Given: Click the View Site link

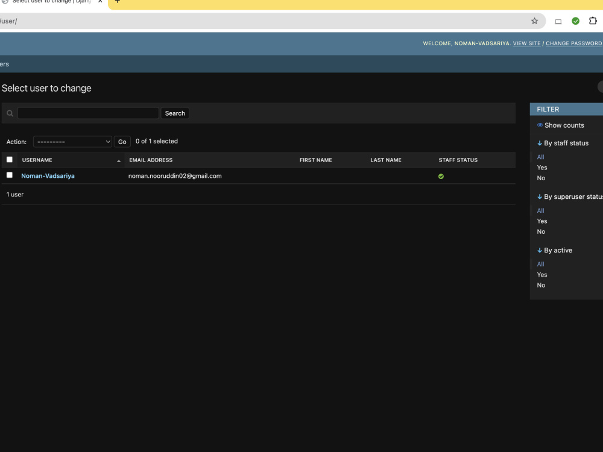Looking at the screenshot, I should click(526, 43).
